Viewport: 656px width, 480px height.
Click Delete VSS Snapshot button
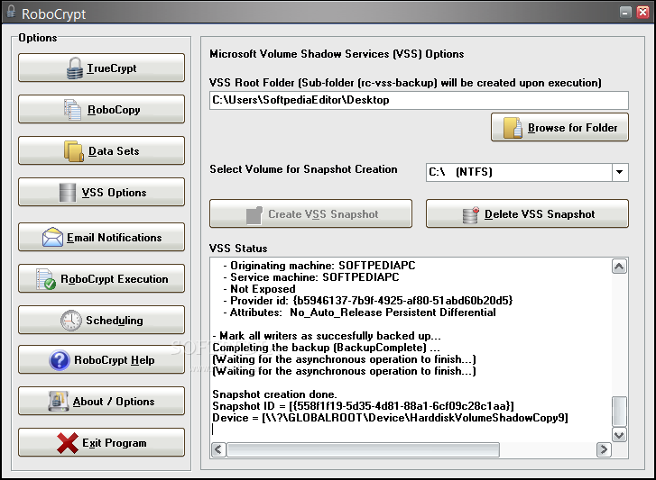[527, 213]
